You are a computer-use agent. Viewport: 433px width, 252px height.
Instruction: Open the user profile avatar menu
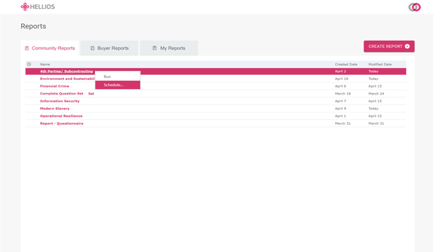[414, 7]
